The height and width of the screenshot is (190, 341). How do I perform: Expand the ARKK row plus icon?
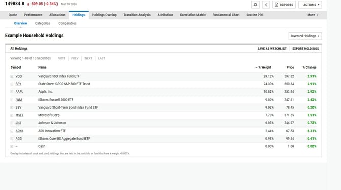click(x=12, y=131)
